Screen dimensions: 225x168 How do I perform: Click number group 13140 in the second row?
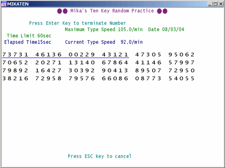click(x=82, y=63)
